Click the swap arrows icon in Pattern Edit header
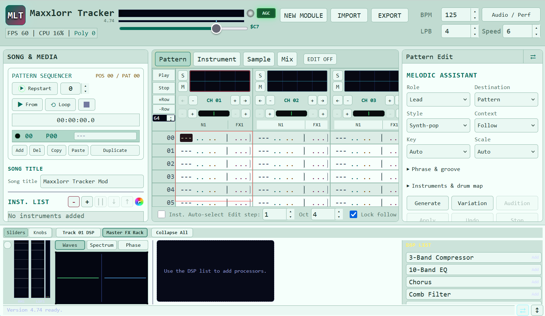Image resolution: width=545 pixels, height=316 pixels. 533,57
